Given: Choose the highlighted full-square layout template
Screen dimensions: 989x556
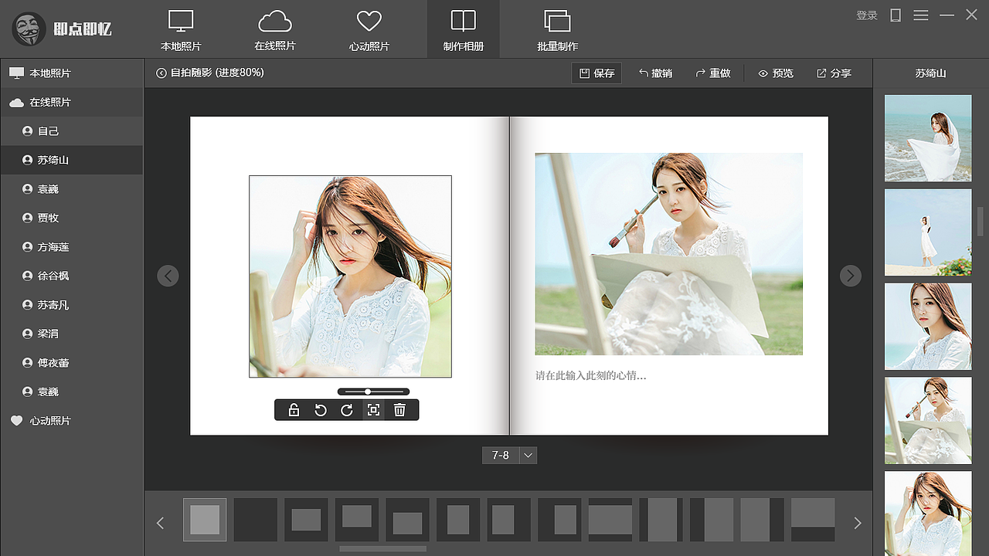Looking at the screenshot, I should [205, 520].
